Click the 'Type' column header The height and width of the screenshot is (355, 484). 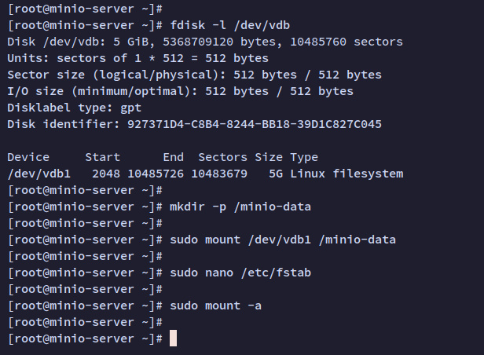pyautogui.click(x=304, y=157)
